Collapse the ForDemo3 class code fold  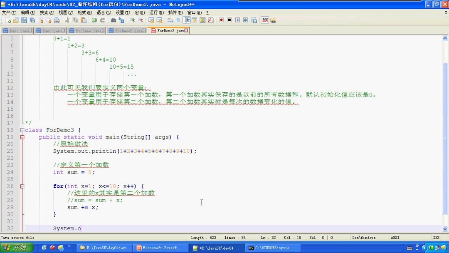coord(22,130)
